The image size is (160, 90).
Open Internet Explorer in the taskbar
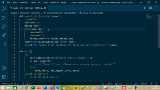[x=21, y=88]
